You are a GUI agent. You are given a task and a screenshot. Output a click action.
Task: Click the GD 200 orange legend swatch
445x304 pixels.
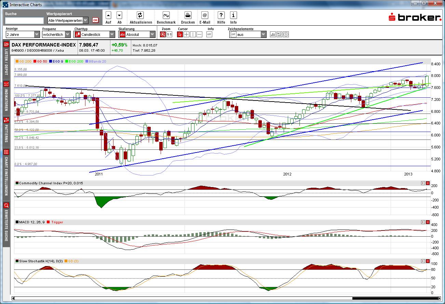17,61
